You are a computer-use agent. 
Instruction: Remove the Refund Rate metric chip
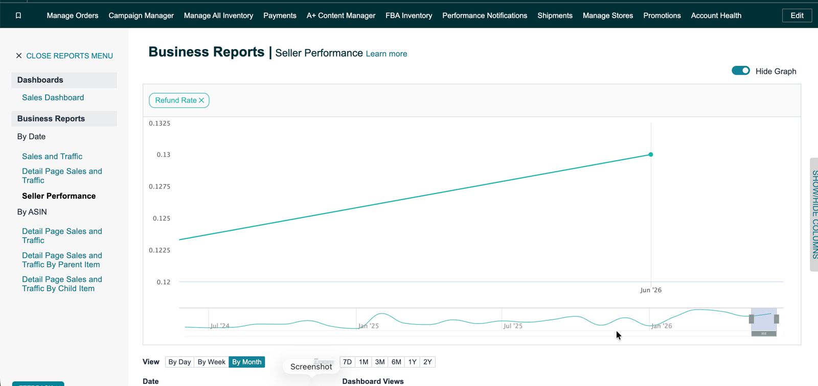point(201,101)
